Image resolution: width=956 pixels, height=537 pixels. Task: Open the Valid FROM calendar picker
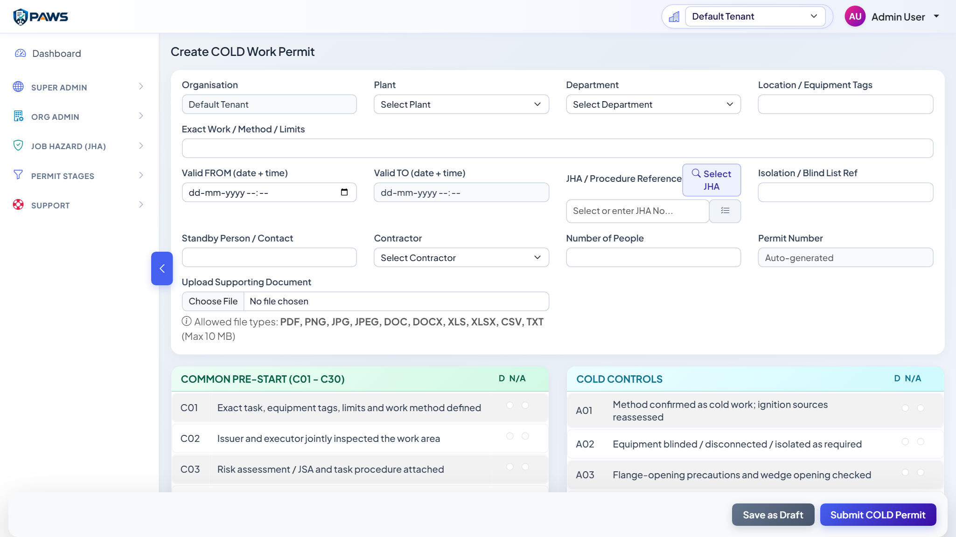344,192
